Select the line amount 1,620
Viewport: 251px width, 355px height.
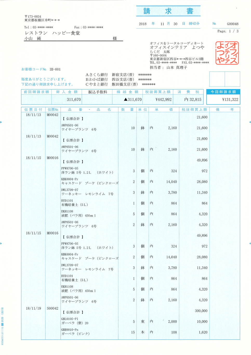[203, 332]
